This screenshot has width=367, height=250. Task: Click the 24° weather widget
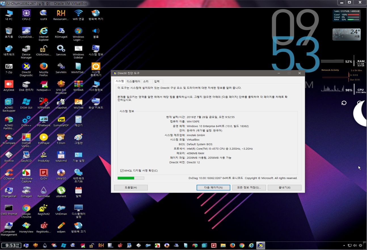(x=347, y=34)
